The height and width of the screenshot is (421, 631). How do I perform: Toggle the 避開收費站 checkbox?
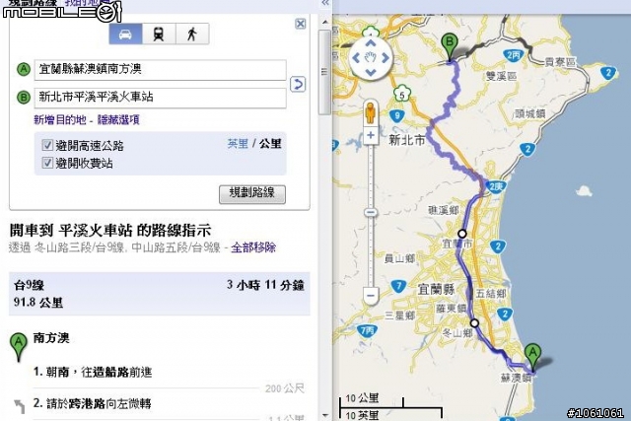[x=47, y=163]
